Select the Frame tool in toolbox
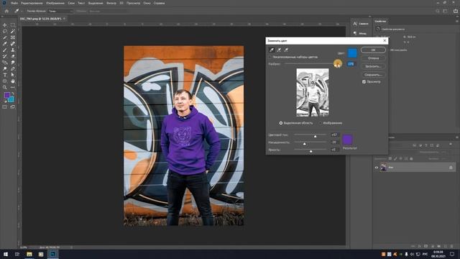The width and height of the screenshot is (460, 259). 13,37
